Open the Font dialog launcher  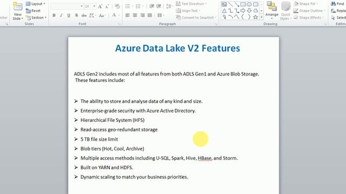click(x=119, y=24)
